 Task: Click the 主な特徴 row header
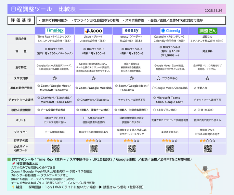pyautogui.click(x=21, y=67)
